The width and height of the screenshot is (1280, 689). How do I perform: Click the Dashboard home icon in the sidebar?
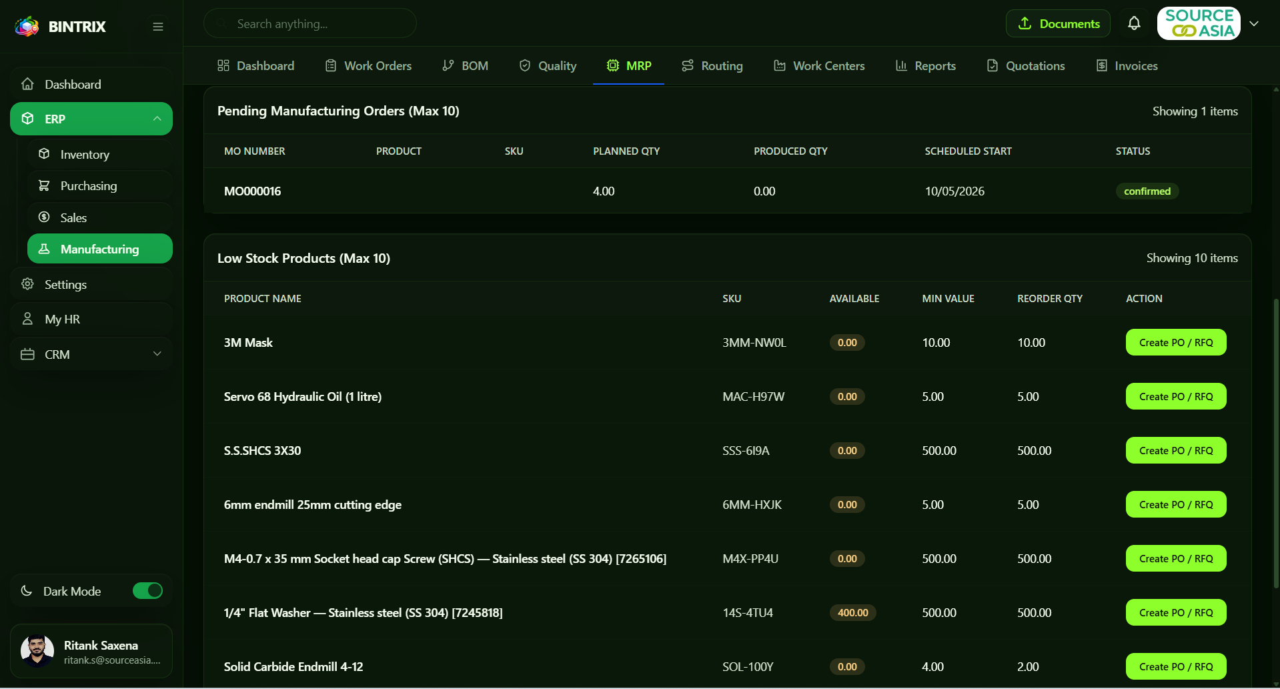[27, 84]
